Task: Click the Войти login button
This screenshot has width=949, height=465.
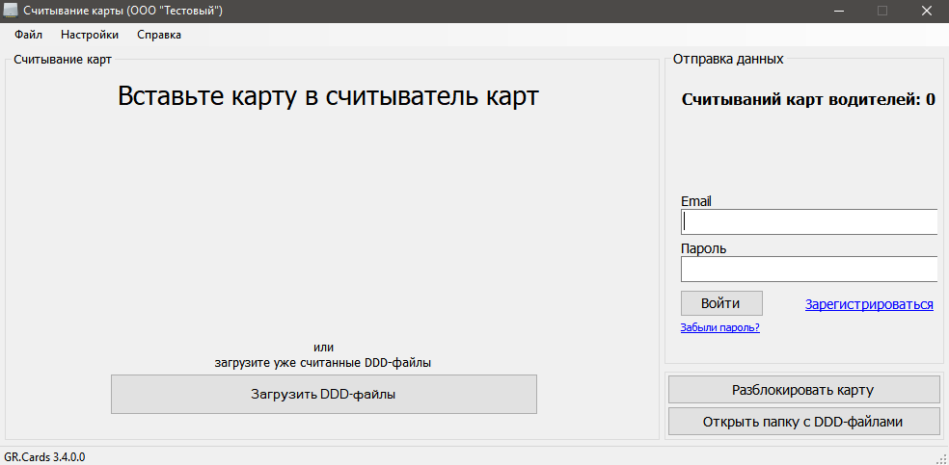Action: tap(721, 303)
